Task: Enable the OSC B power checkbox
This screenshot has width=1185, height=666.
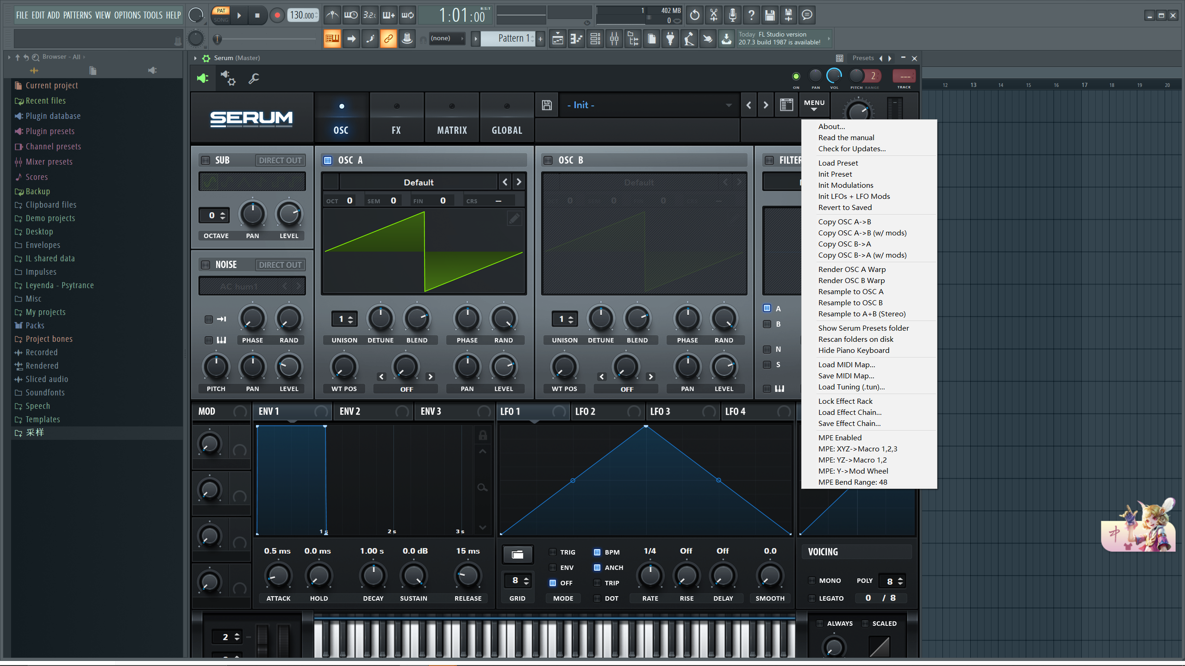Action: (548, 160)
